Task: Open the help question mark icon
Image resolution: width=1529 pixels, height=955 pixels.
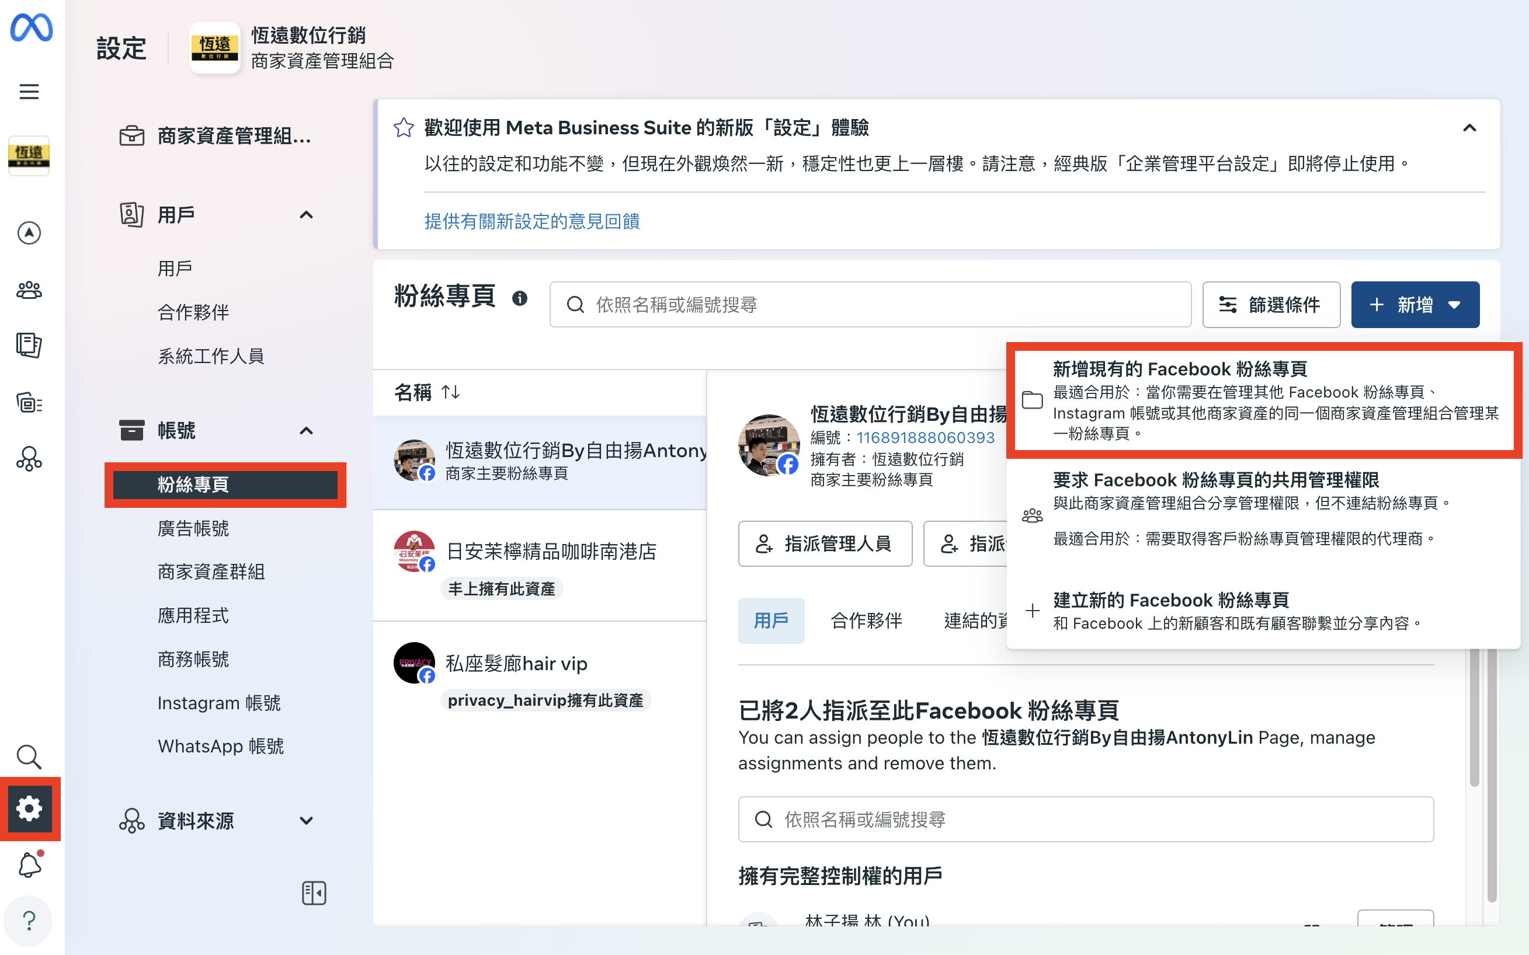Action: tap(29, 920)
